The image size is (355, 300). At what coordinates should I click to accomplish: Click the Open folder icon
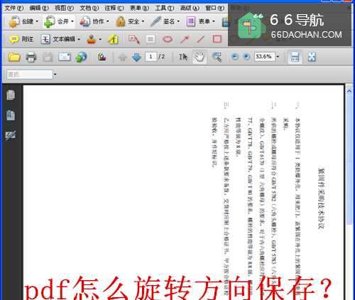click(14, 57)
